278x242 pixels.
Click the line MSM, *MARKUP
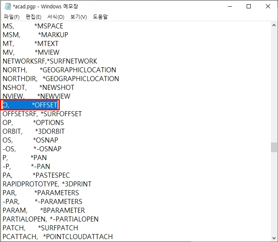click(36, 35)
